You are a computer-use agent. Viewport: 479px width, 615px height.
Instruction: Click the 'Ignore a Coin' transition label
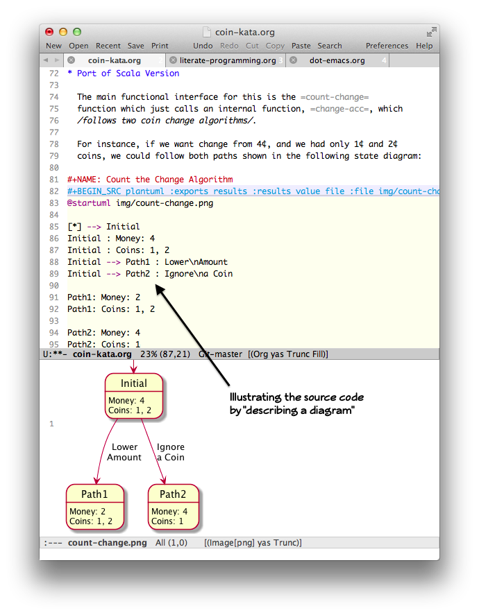170,452
